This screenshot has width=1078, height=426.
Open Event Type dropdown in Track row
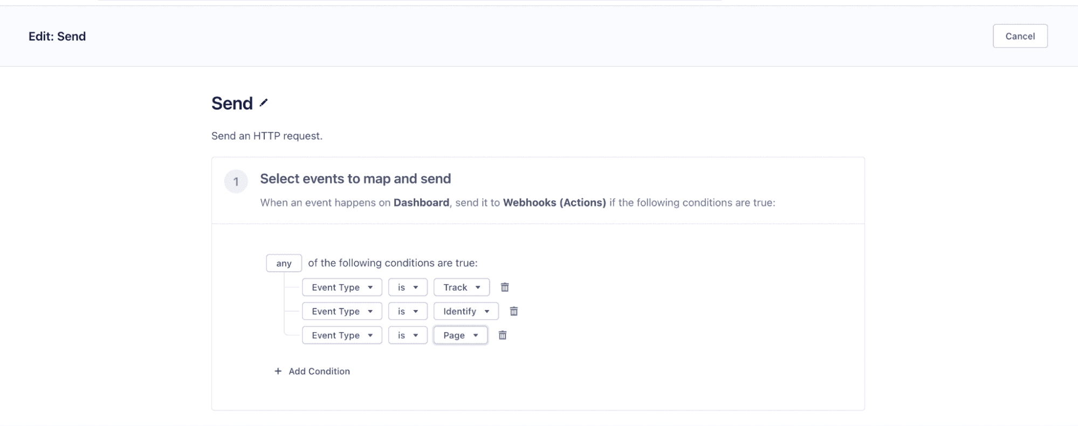coord(342,287)
